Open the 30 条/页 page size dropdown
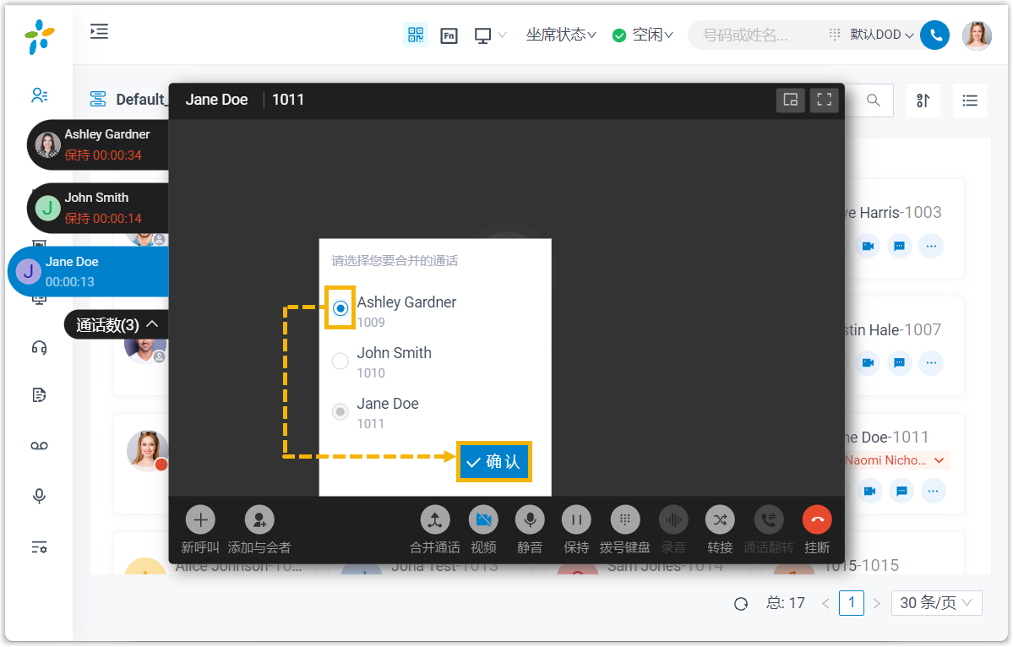 (x=936, y=603)
